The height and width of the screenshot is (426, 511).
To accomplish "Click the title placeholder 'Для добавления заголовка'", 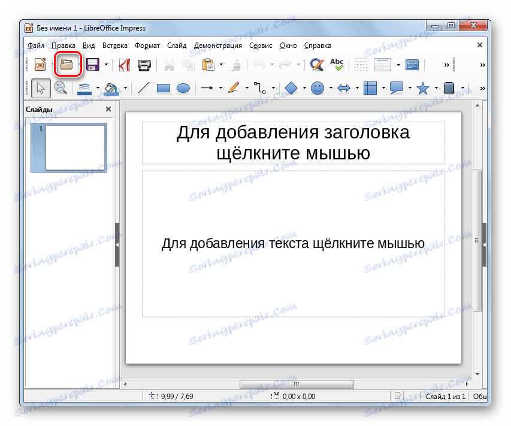I will pyautogui.click(x=293, y=143).
